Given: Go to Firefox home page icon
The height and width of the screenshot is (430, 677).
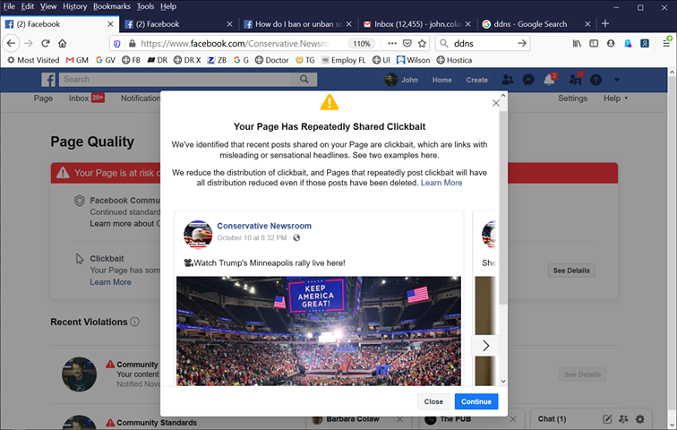Looking at the screenshot, I should click(x=63, y=43).
